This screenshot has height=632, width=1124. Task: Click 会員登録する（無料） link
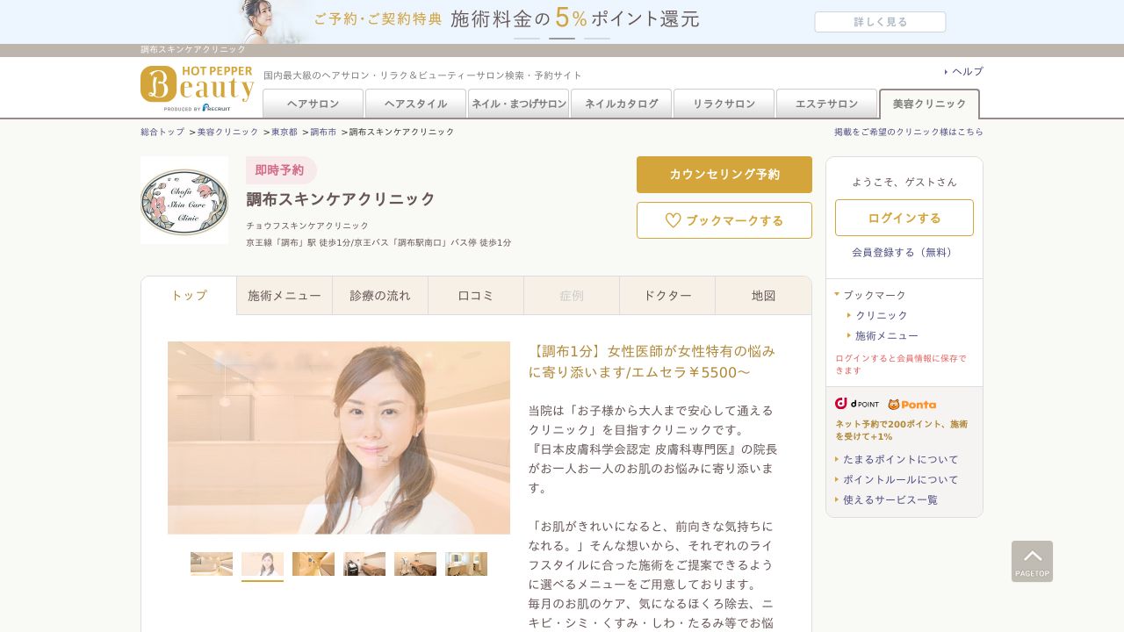tap(904, 252)
